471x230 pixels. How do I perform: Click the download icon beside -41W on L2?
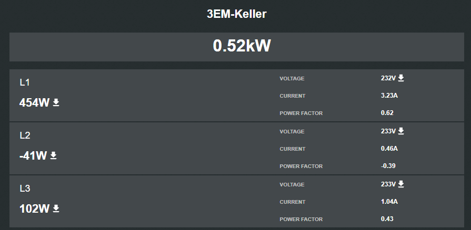(53, 155)
